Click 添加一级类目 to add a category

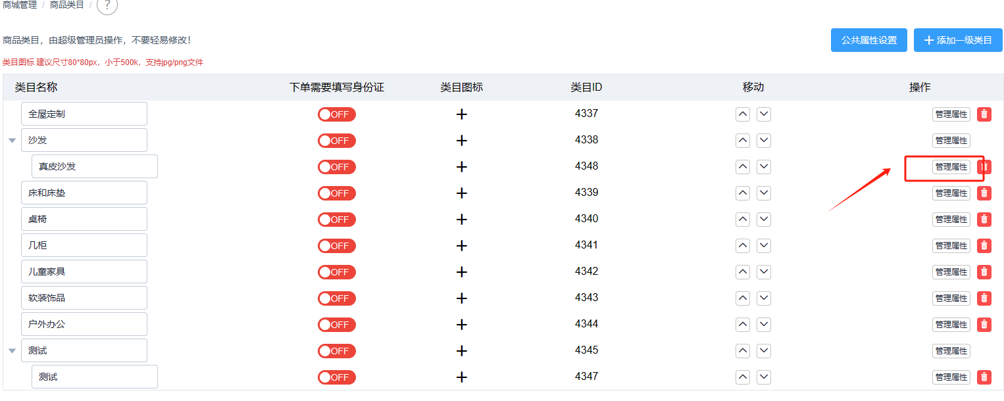point(958,40)
